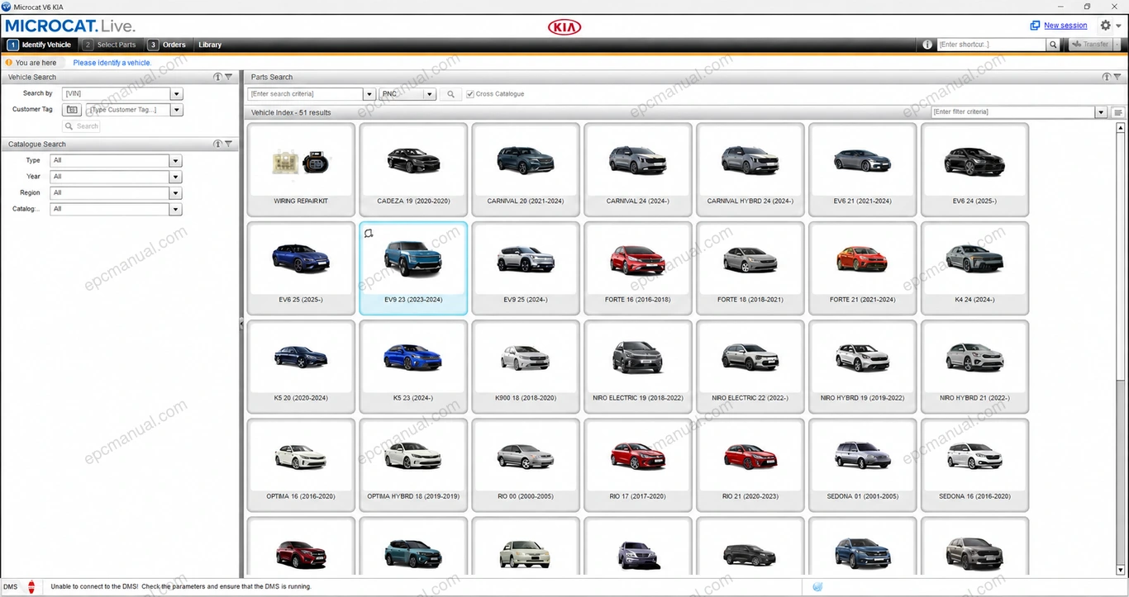Click 'Please identify a vehicle' link
Screen dimensions: 1129x597
pyautogui.click(x=112, y=63)
